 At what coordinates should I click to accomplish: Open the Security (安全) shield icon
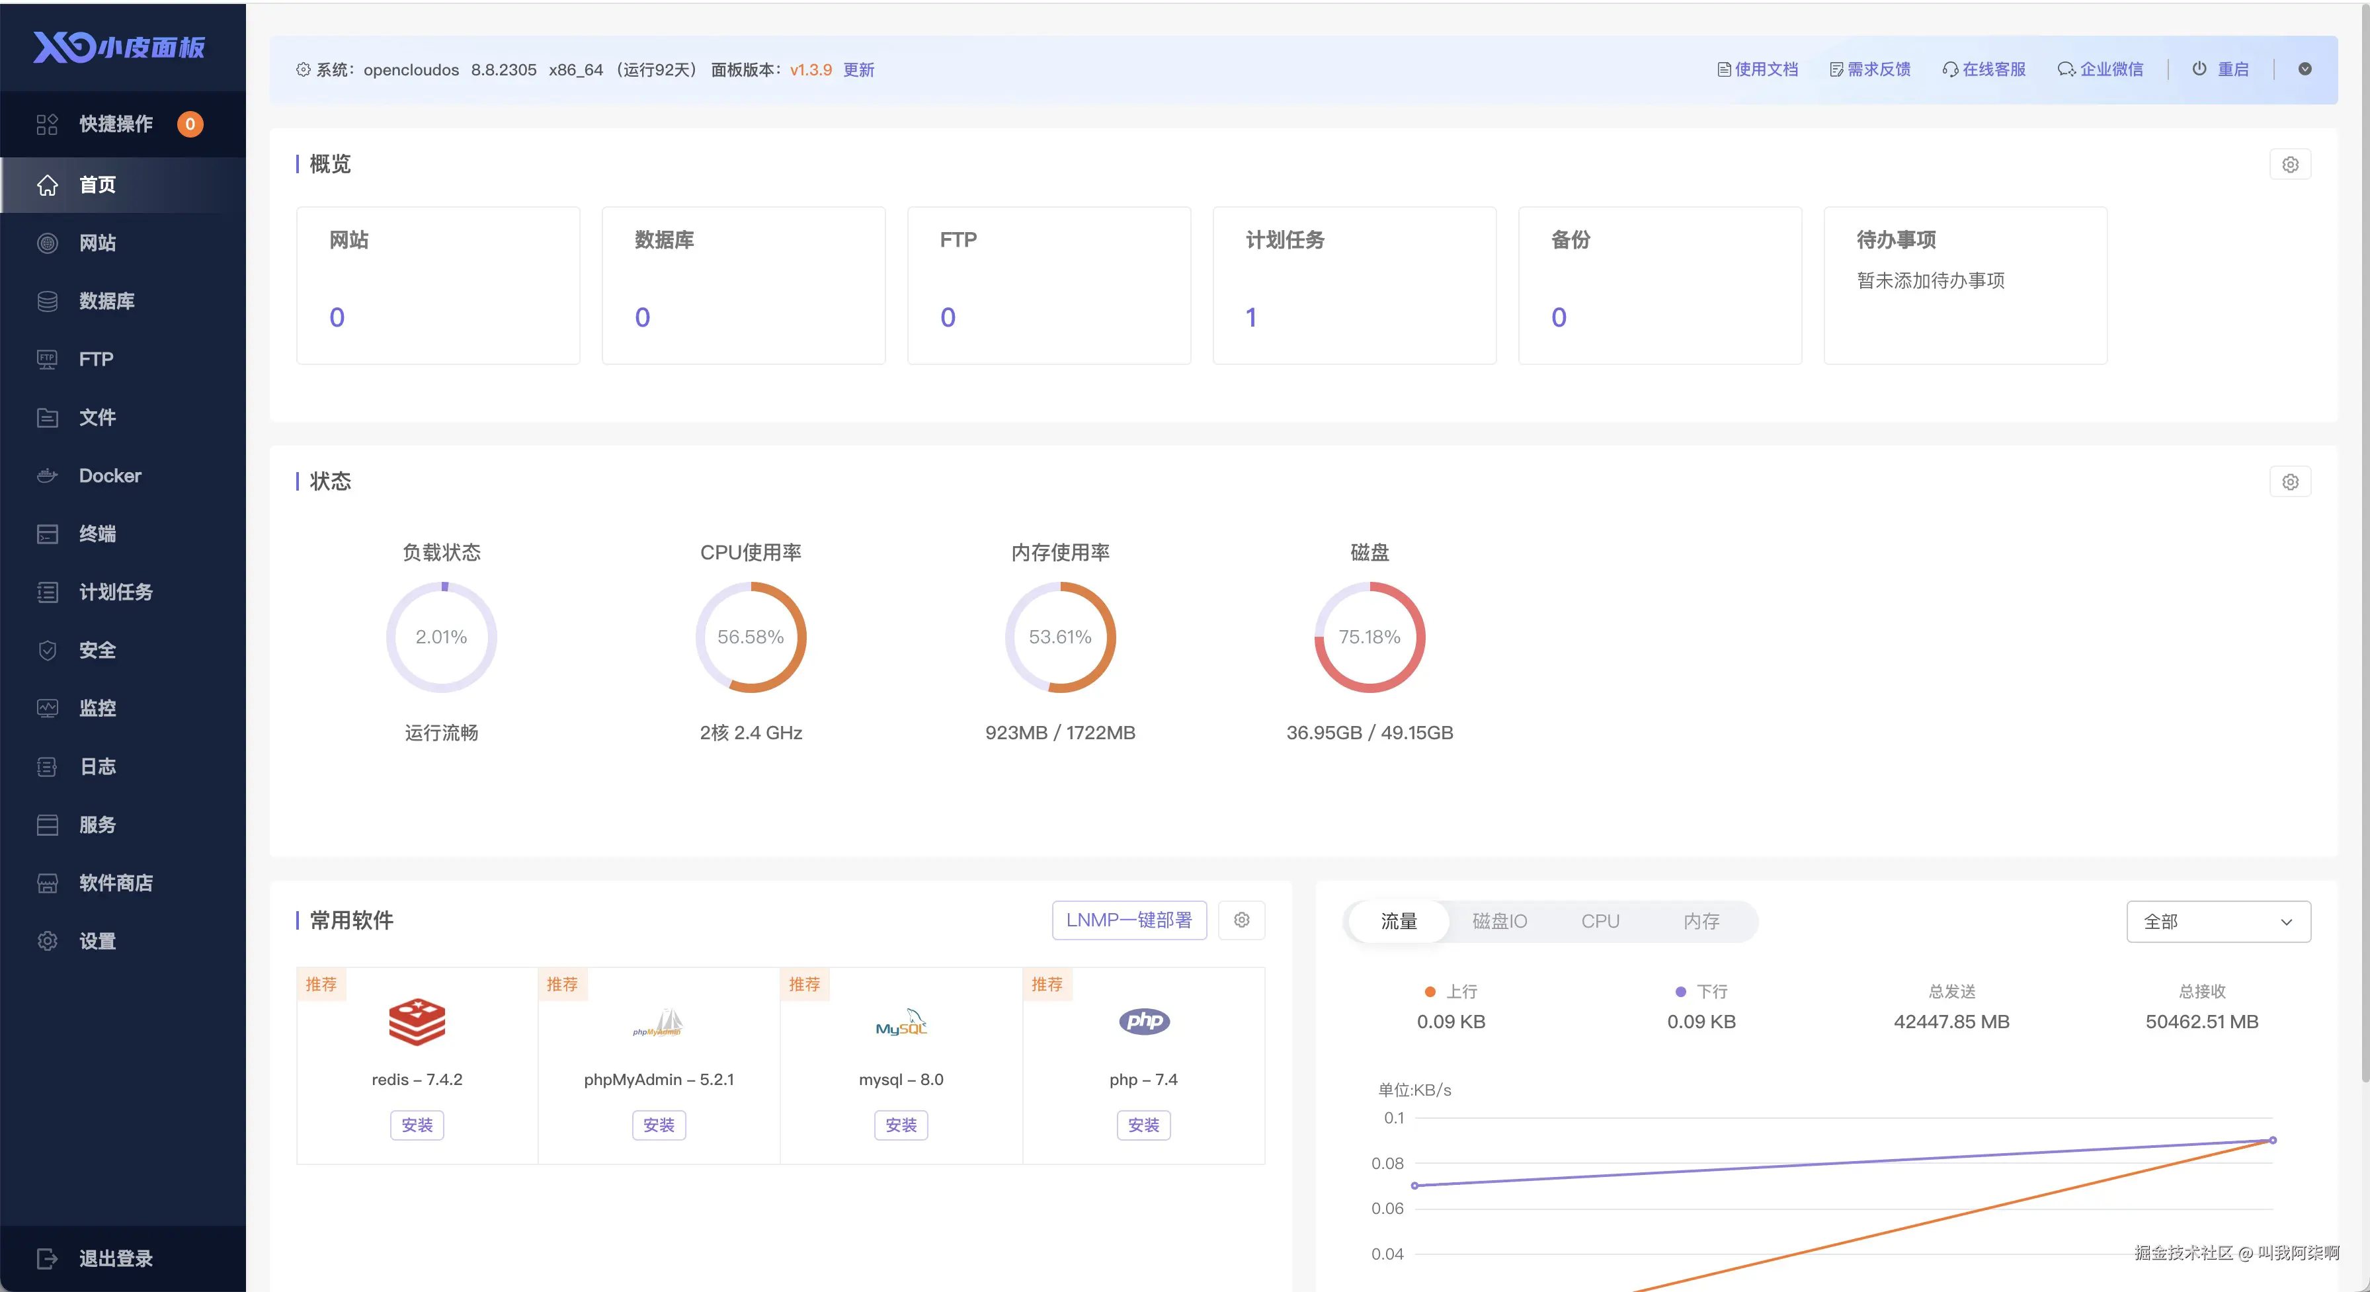[47, 650]
